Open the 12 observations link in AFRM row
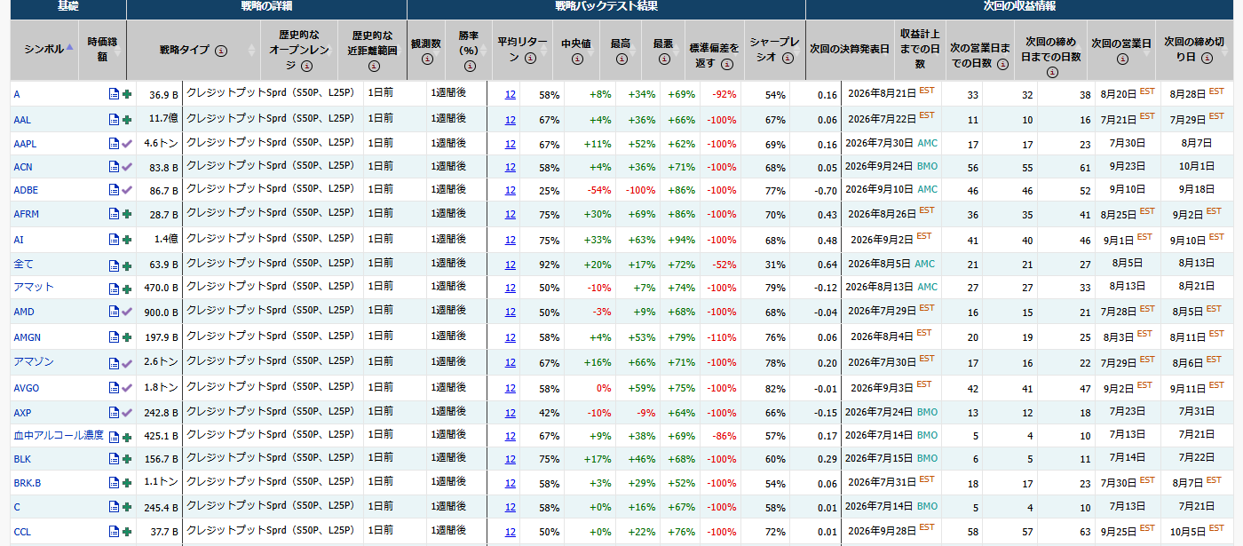This screenshot has width=1243, height=546. point(511,214)
